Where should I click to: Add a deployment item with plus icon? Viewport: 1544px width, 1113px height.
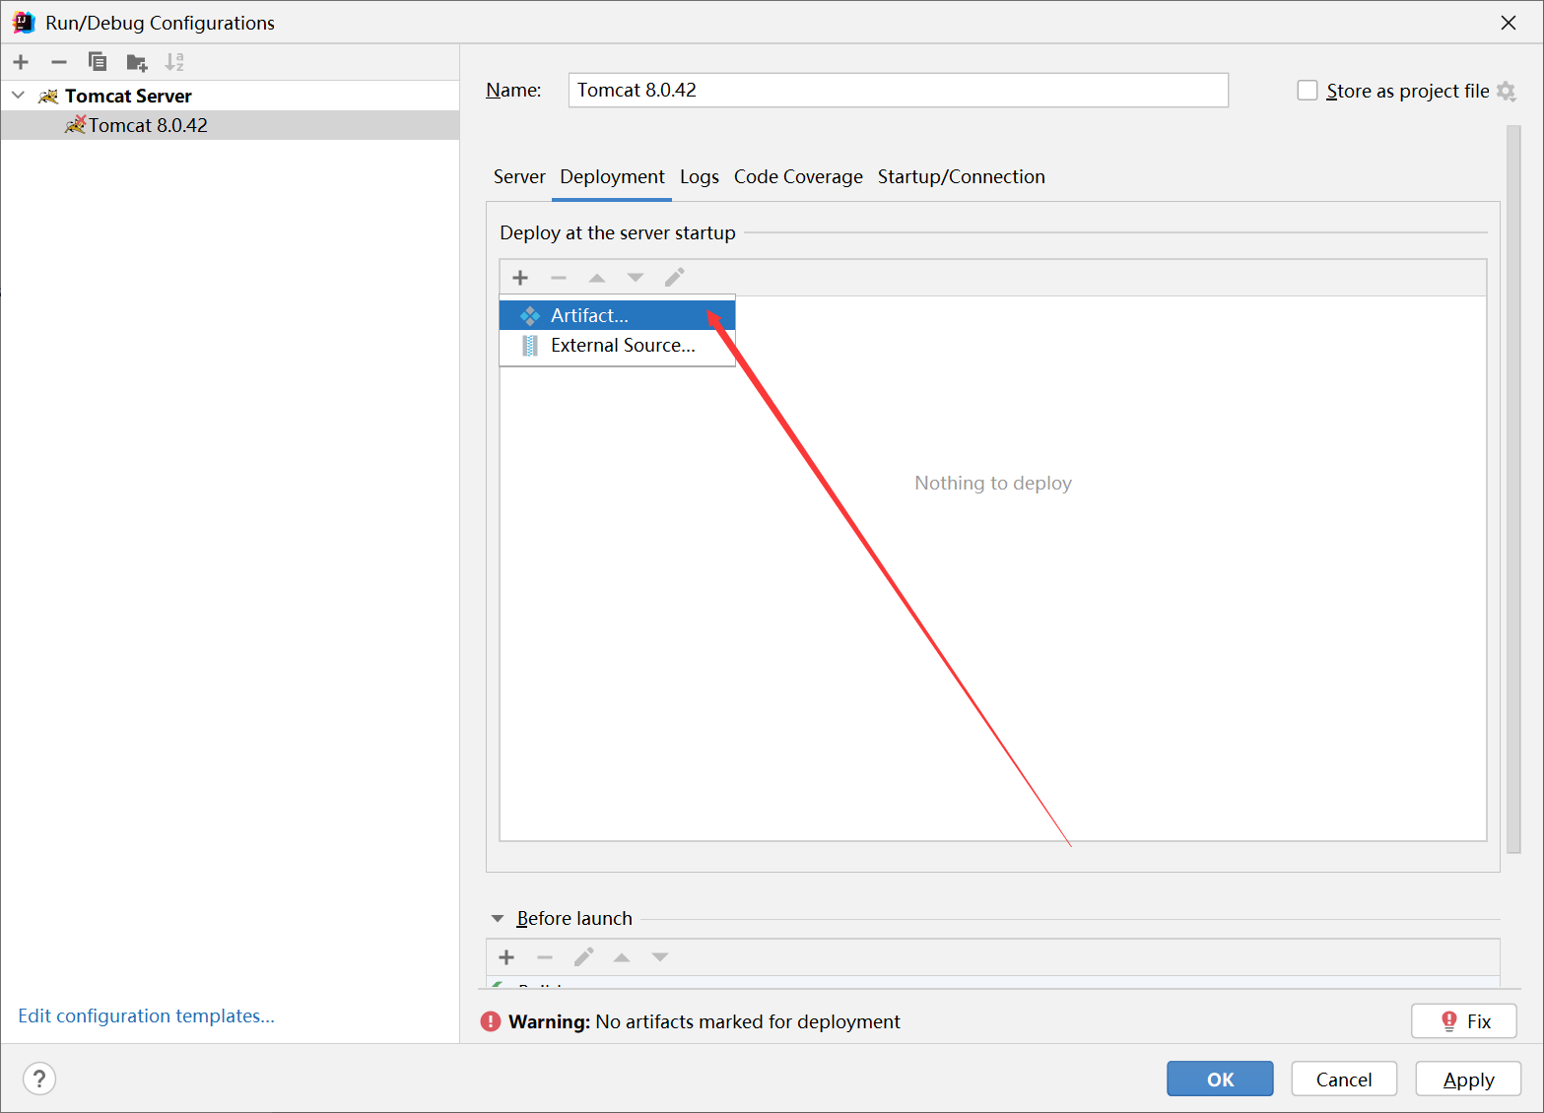pos(520,278)
